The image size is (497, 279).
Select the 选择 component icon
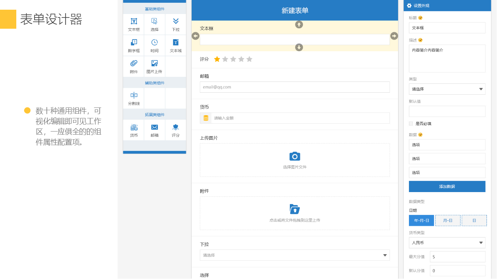(x=154, y=21)
